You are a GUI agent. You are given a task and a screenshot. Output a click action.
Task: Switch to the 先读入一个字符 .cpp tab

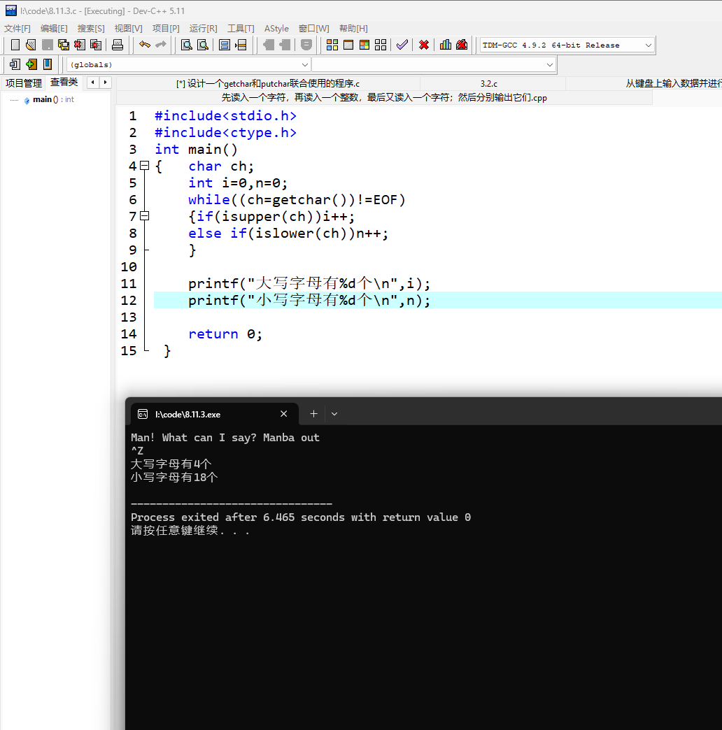coord(384,98)
